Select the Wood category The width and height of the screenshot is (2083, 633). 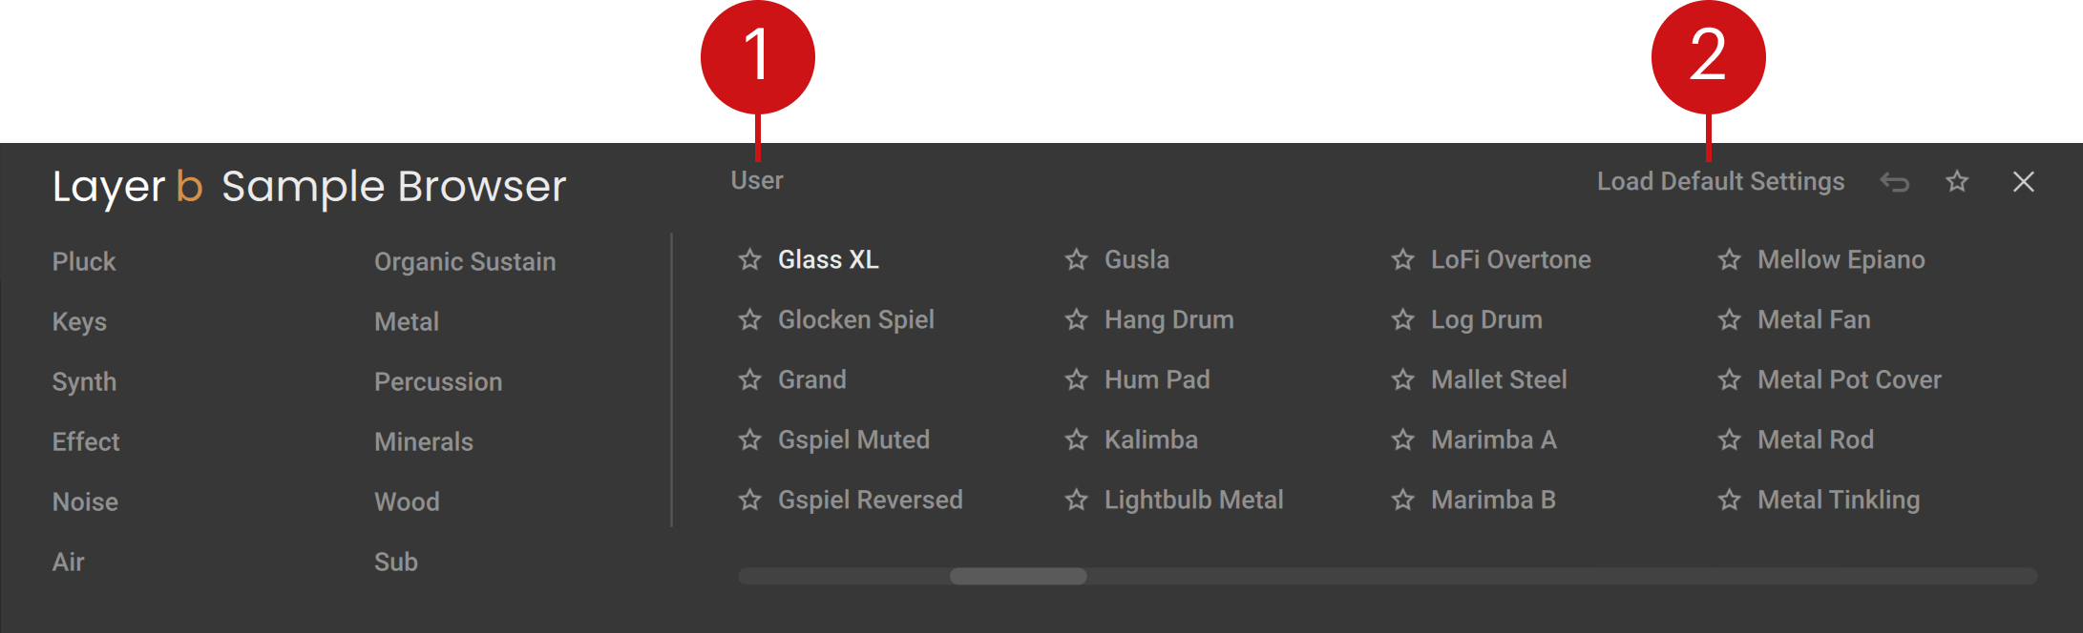click(406, 500)
